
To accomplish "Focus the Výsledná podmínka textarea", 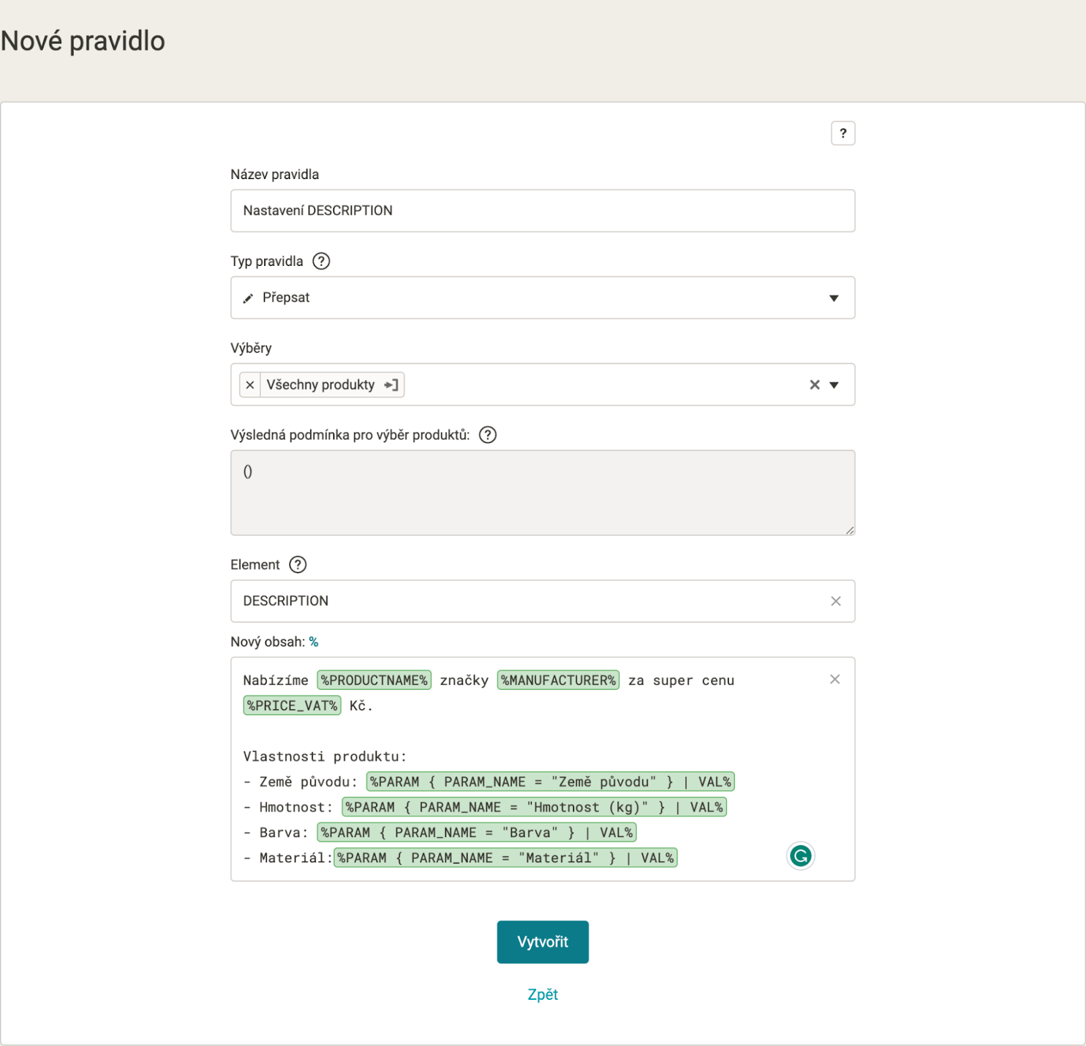I will [x=542, y=492].
